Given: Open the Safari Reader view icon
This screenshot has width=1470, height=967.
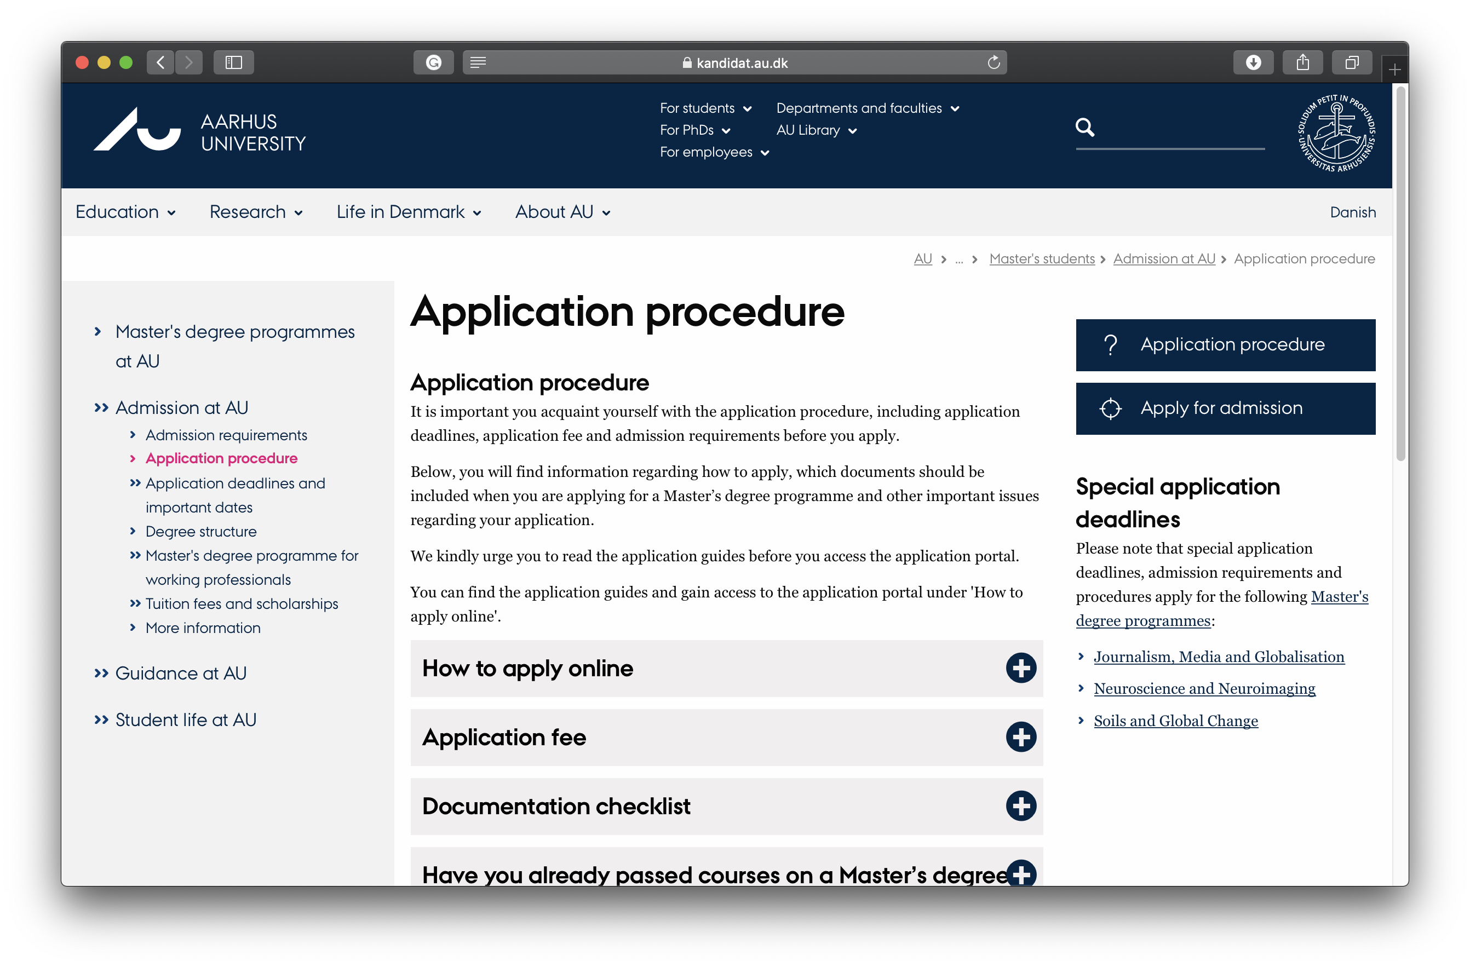Looking at the screenshot, I should pos(478,62).
